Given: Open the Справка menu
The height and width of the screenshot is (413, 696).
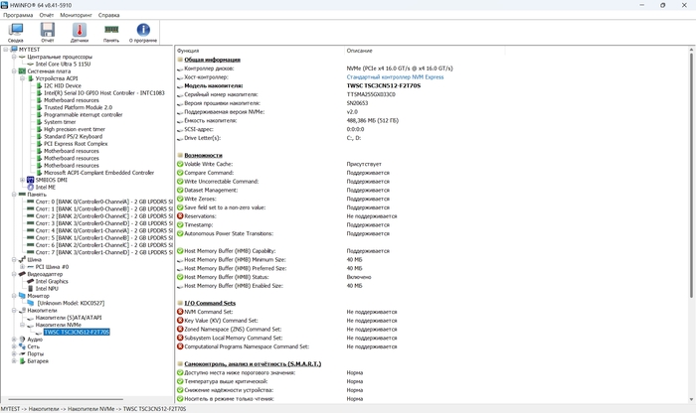Looking at the screenshot, I should coord(109,16).
